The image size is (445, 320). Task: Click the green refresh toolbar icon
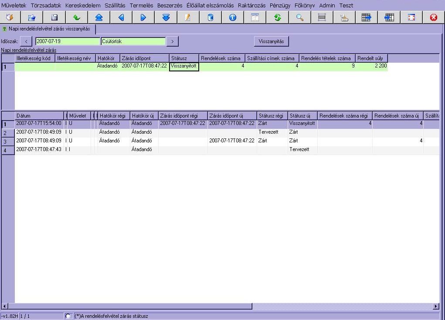pyautogui.click(x=277, y=17)
